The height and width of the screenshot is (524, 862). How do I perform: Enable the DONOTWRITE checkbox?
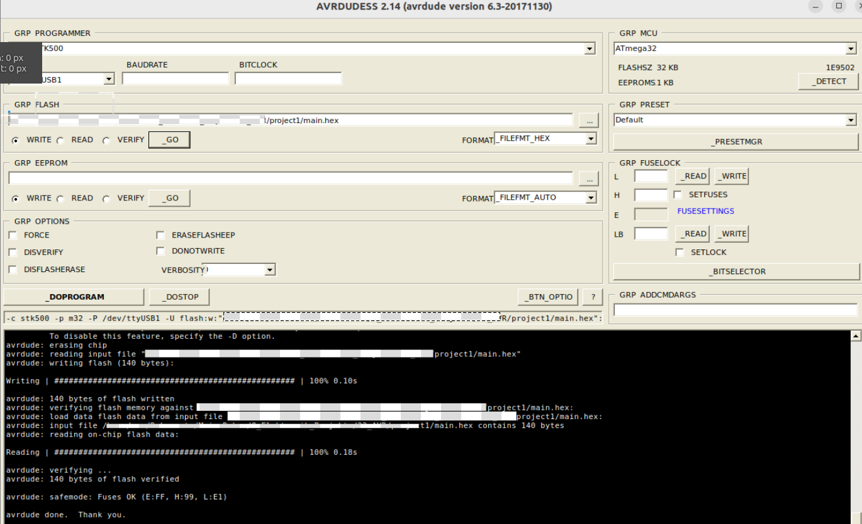point(160,251)
